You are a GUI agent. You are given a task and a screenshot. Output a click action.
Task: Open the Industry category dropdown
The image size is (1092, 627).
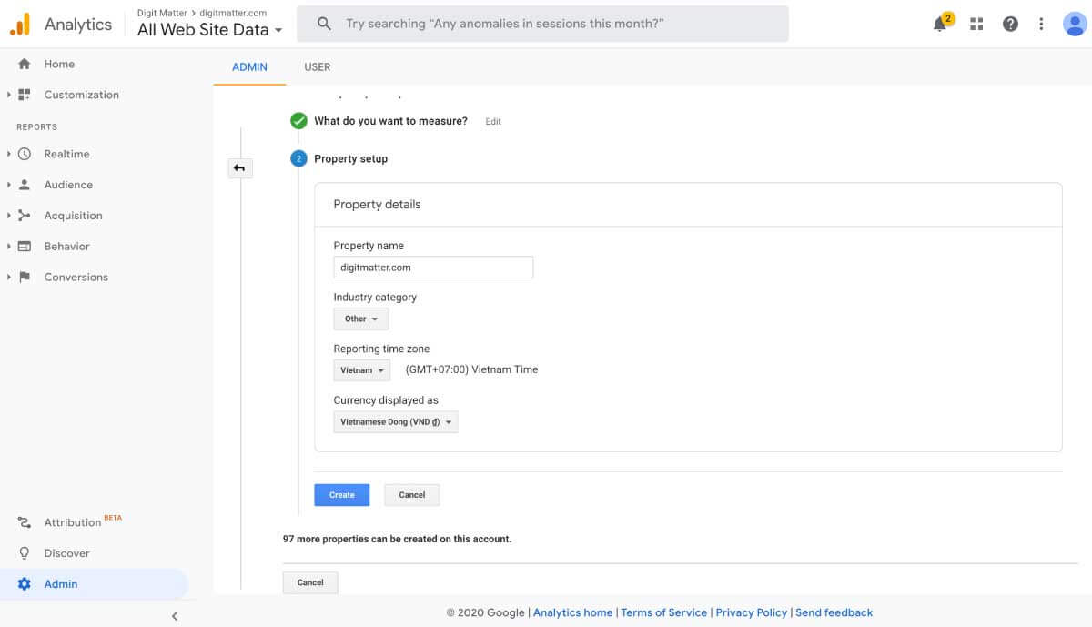pos(360,319)
